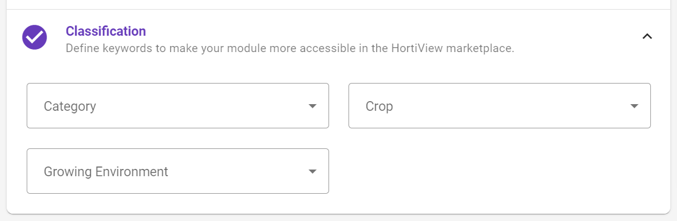Focus the Growing Environment combo box
677x221 pixels.
[178, 171]
